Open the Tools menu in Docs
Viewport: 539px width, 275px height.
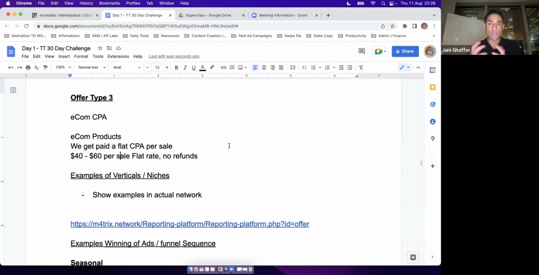coord(98,56)
